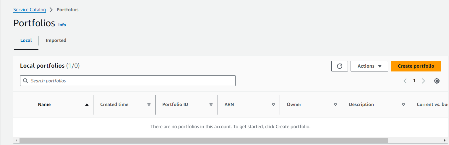Focus the Search portfolios field
449x145 pixels.
coord(128,81)
